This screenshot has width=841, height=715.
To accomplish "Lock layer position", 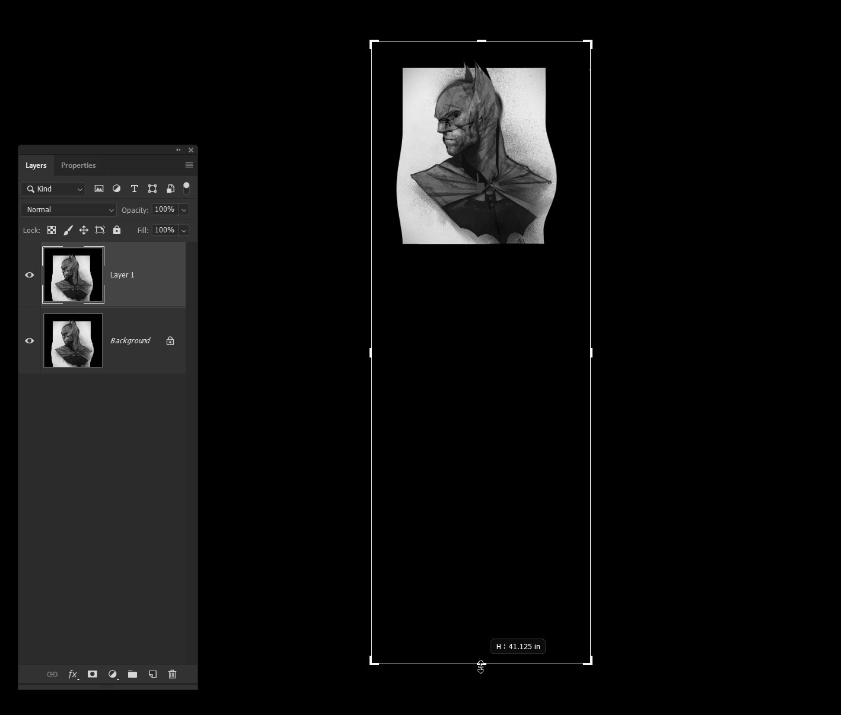I will pyautogui.click(x=84, y=230).
